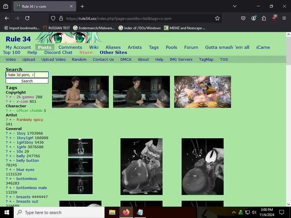The image size is (291, 218).
Task: Open Import bookmarks toolbar item
Action: point(22,28)
